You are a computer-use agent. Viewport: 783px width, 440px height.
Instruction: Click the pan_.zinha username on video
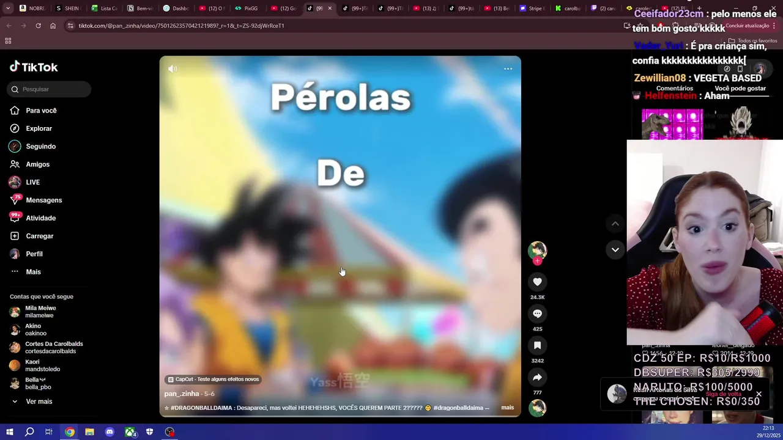coord(182,394)
